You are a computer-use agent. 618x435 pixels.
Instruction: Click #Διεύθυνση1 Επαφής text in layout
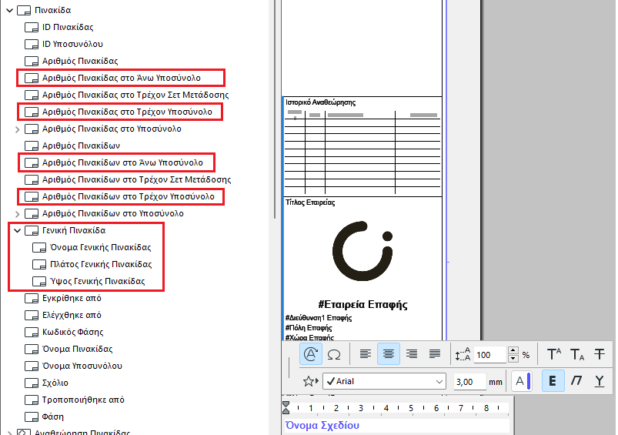319,318
